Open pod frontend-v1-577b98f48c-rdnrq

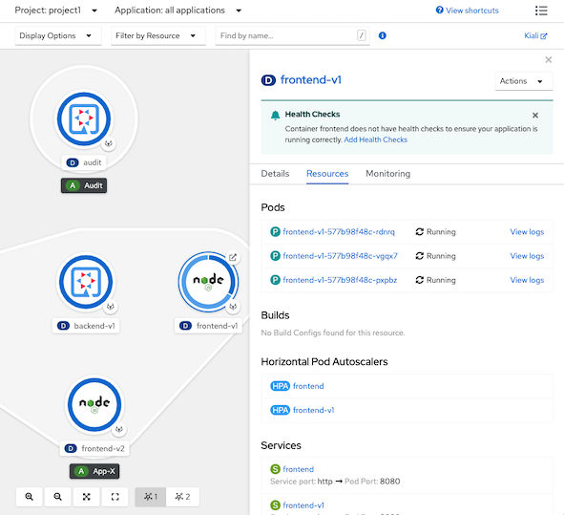339,232
